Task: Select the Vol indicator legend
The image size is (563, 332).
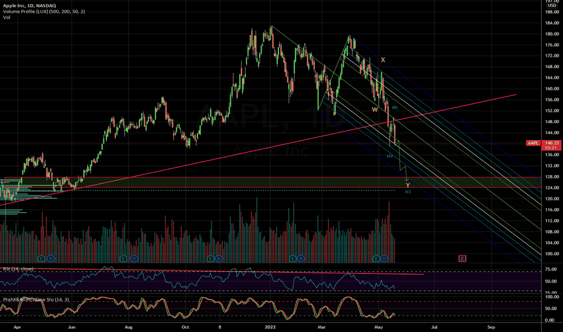Action: click(x=7, y=18)
